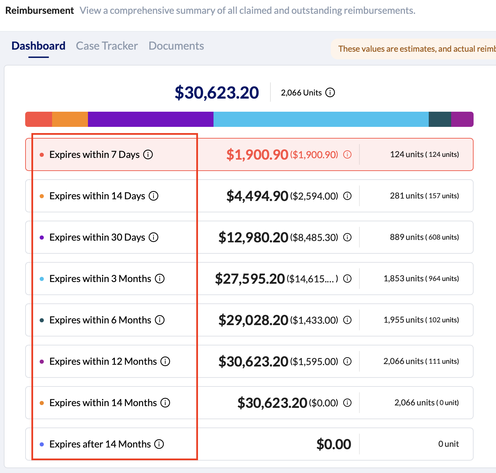Click info icon beside Expires within 14 Days
This screenshot has width=496, height=473.
153,196
